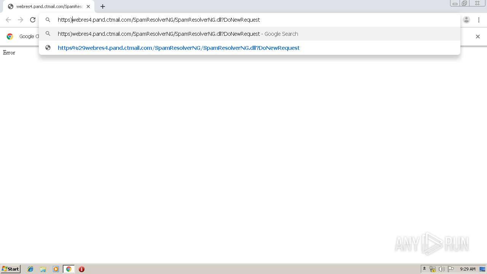Choose the Google Search suggestion row

click(x=250, y=34)
